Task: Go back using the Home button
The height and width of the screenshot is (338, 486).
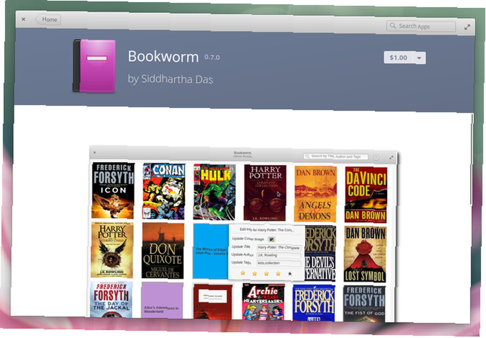Action: [48, 19]
